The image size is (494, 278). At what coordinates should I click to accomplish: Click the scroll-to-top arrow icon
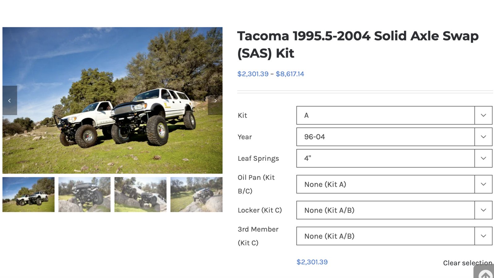[x=485, y=273]
